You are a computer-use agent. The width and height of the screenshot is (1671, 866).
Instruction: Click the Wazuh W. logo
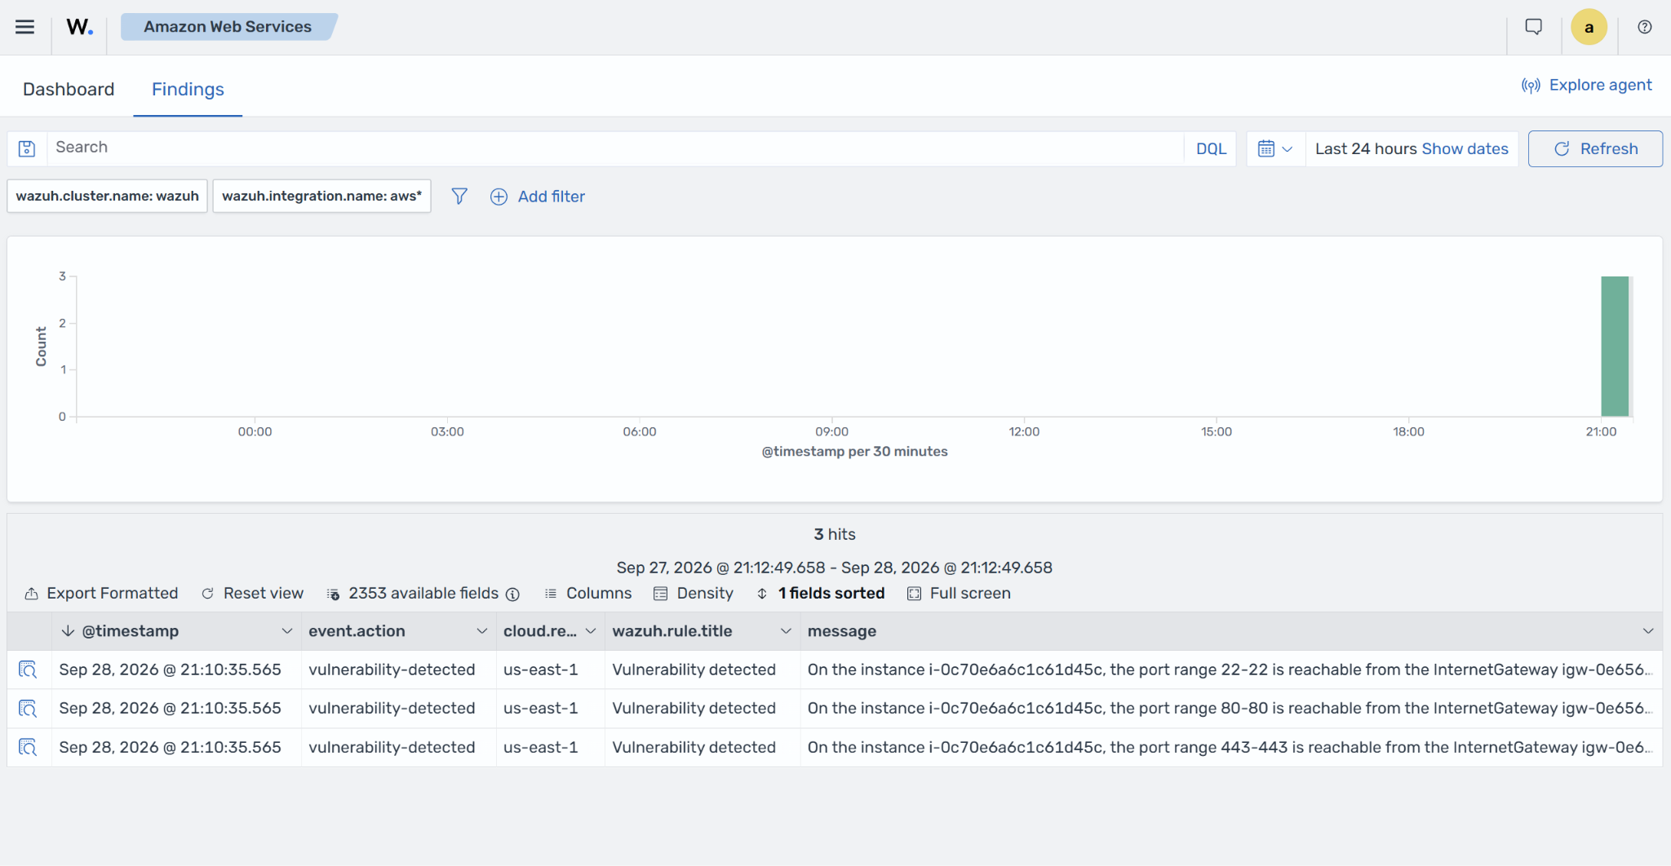coord(79,27)
